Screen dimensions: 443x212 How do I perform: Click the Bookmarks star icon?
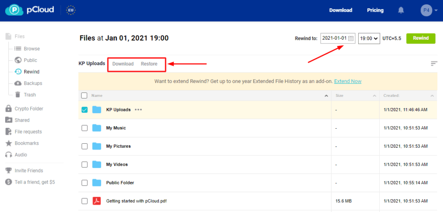9,143
